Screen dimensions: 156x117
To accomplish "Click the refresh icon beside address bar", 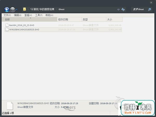I will click(x=123, y=10).
